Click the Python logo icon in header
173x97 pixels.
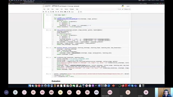click(x=123, y=6)
